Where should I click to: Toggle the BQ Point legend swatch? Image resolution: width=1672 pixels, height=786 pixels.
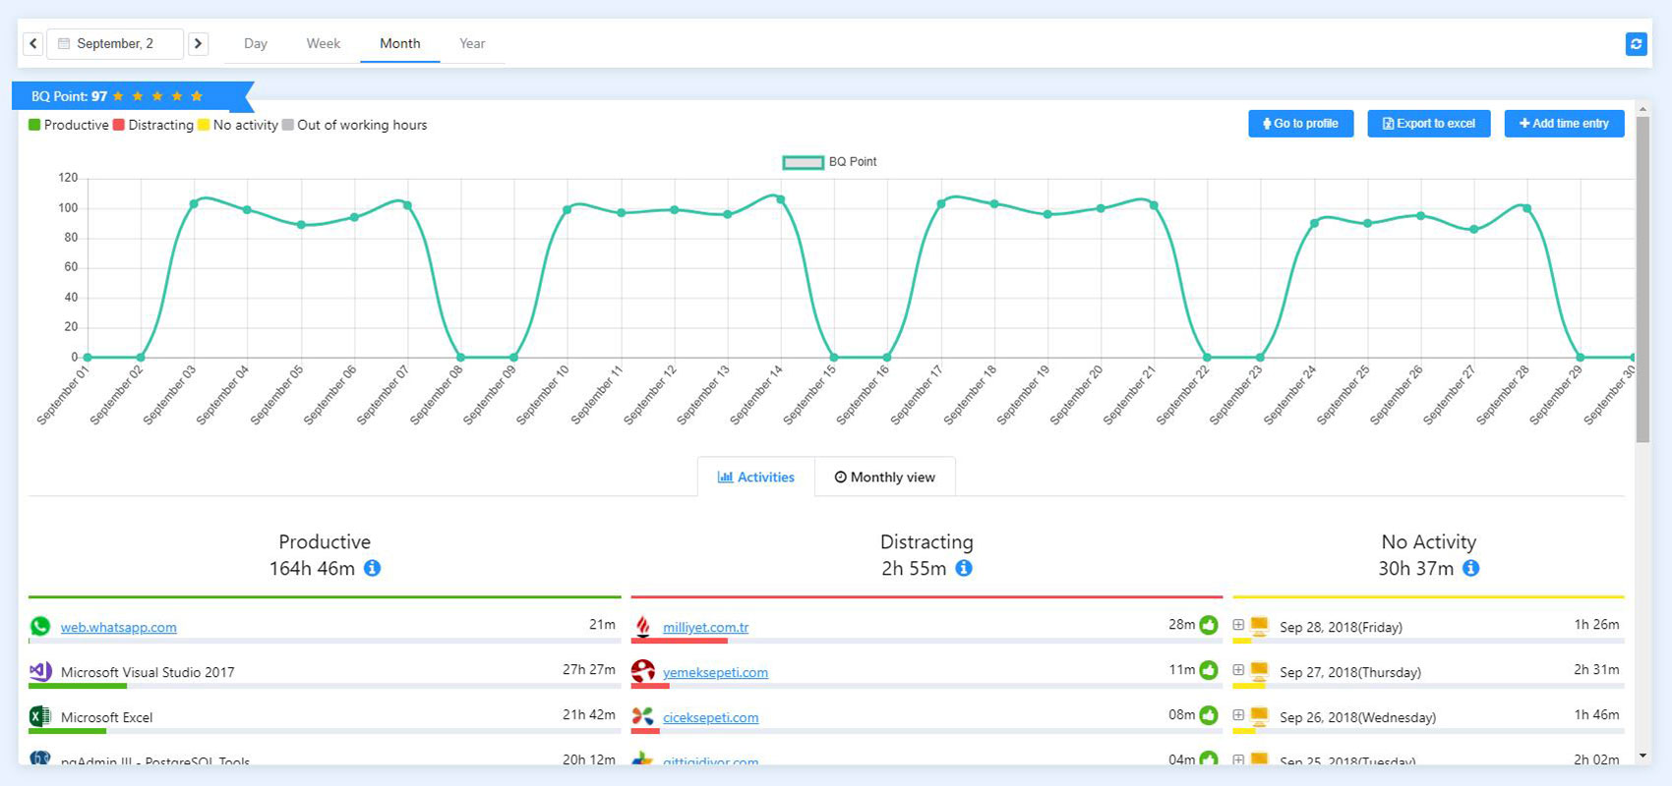803,162
